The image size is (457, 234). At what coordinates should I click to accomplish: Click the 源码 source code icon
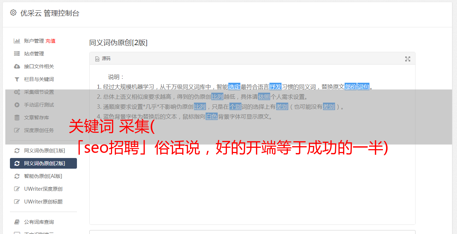97,59
